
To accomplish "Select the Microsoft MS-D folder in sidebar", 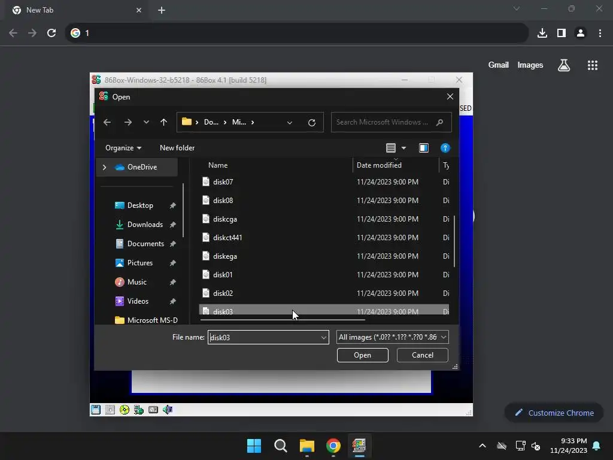I will (x=146, y=320).
